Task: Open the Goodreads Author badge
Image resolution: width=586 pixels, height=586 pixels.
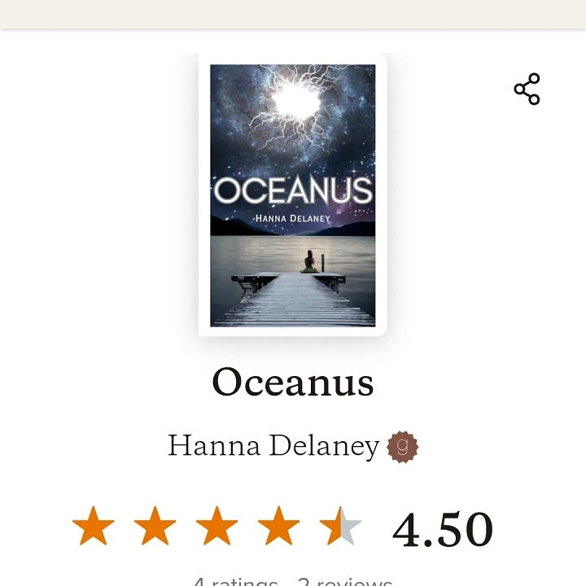Action: point(403,447)
